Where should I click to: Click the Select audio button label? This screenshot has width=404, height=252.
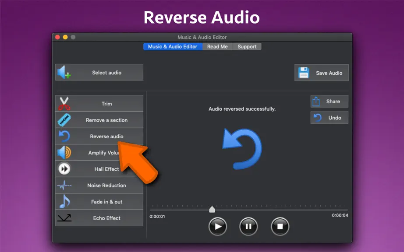106,73
